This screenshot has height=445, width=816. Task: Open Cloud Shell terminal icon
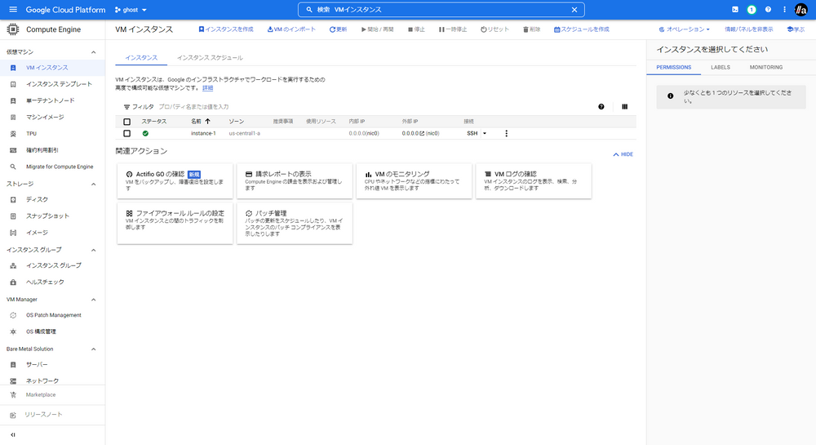pyautogui.click(x=735, y=10)
